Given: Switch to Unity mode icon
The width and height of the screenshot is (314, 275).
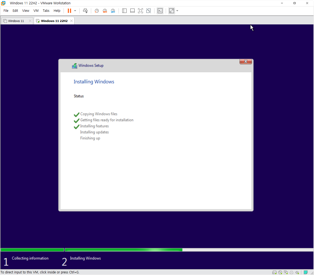Looking at the screenshot, I should point(149,11).
